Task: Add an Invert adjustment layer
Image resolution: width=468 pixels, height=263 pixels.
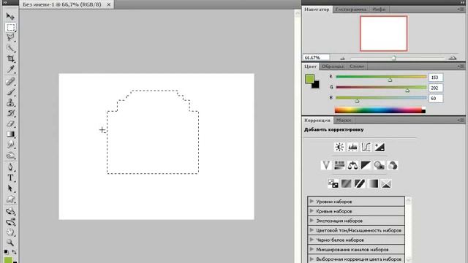Action: coord(333,183)
